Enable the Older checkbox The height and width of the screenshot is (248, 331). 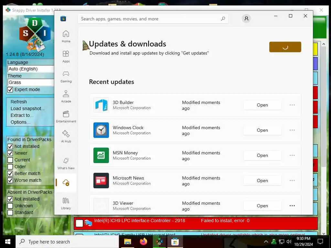coord(10,167)
